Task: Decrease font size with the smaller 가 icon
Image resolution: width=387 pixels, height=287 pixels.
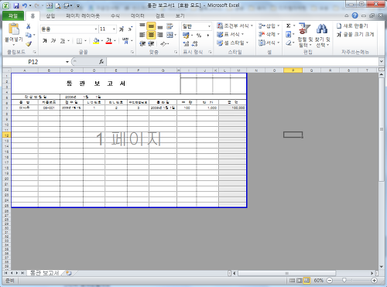Action: click(130, 29)
